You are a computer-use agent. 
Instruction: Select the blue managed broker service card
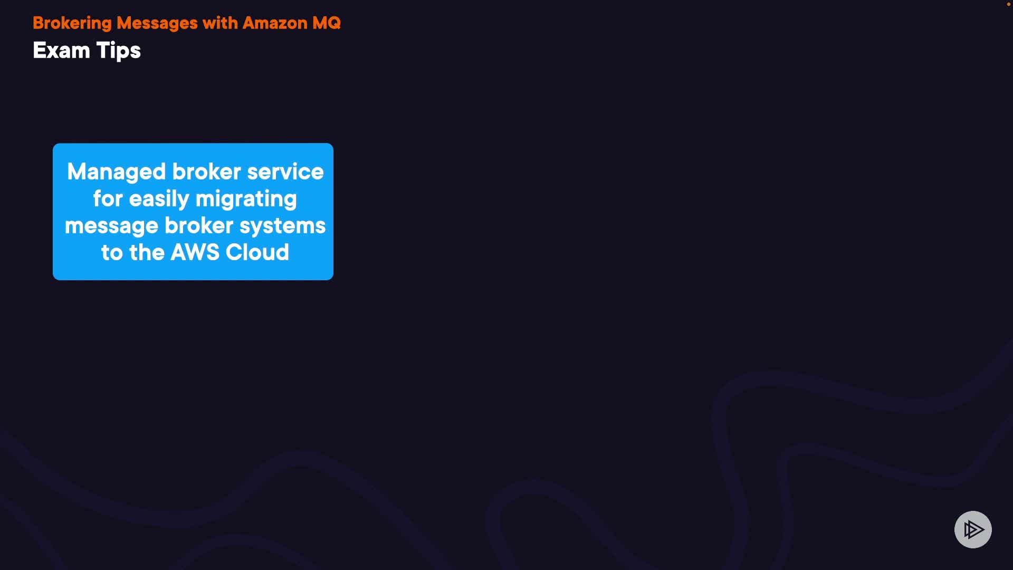[193, 212]
